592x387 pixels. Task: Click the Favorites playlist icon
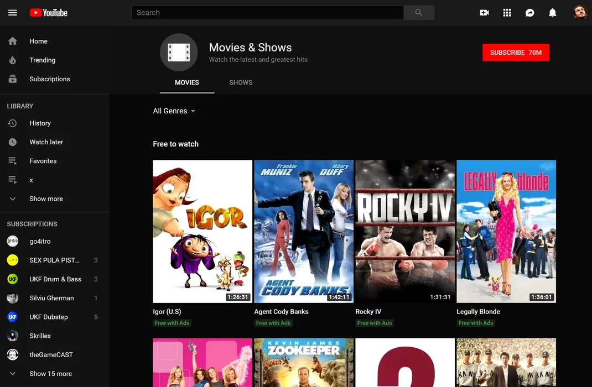click(13, 161)
